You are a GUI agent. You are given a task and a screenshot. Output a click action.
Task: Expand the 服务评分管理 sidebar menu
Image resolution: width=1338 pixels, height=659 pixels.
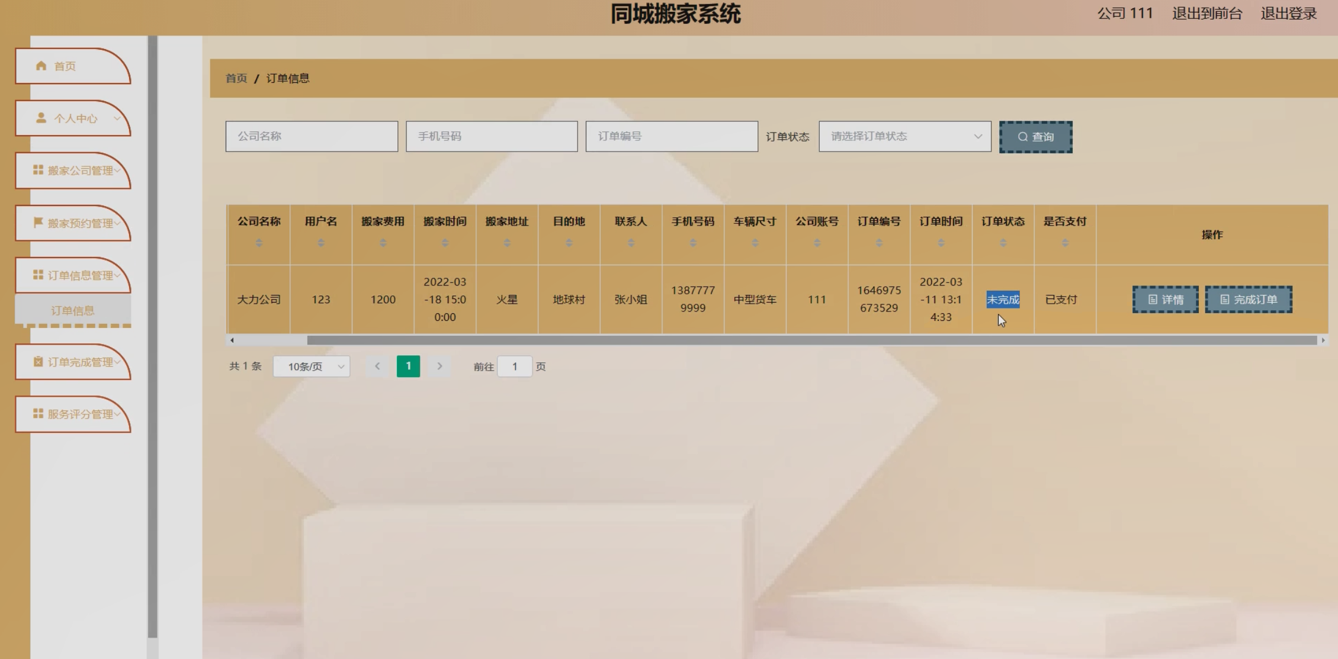tap(73, 414)
